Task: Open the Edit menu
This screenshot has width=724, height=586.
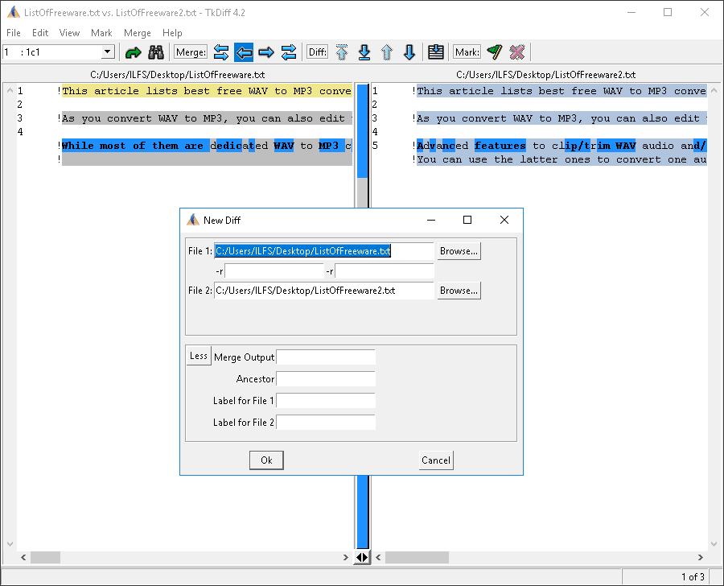Action: [40, 33]
